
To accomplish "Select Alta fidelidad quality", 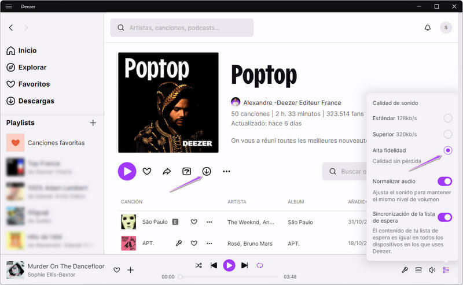I will pyautogui.click(x=447, y=150).
